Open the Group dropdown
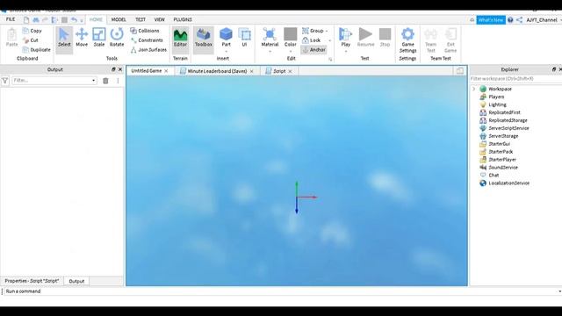This screenshot has width=562, height=316. [x=327, y=32]
